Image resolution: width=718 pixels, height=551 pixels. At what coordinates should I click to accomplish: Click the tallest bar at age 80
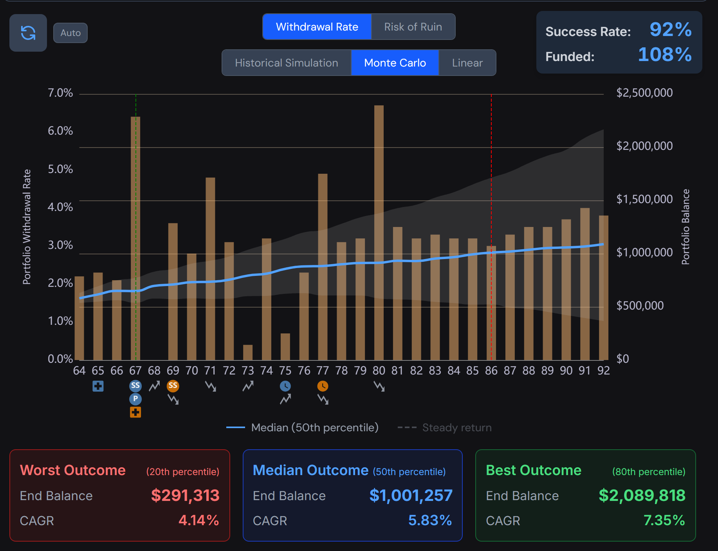pyautogui.click(x=379, y=232)
